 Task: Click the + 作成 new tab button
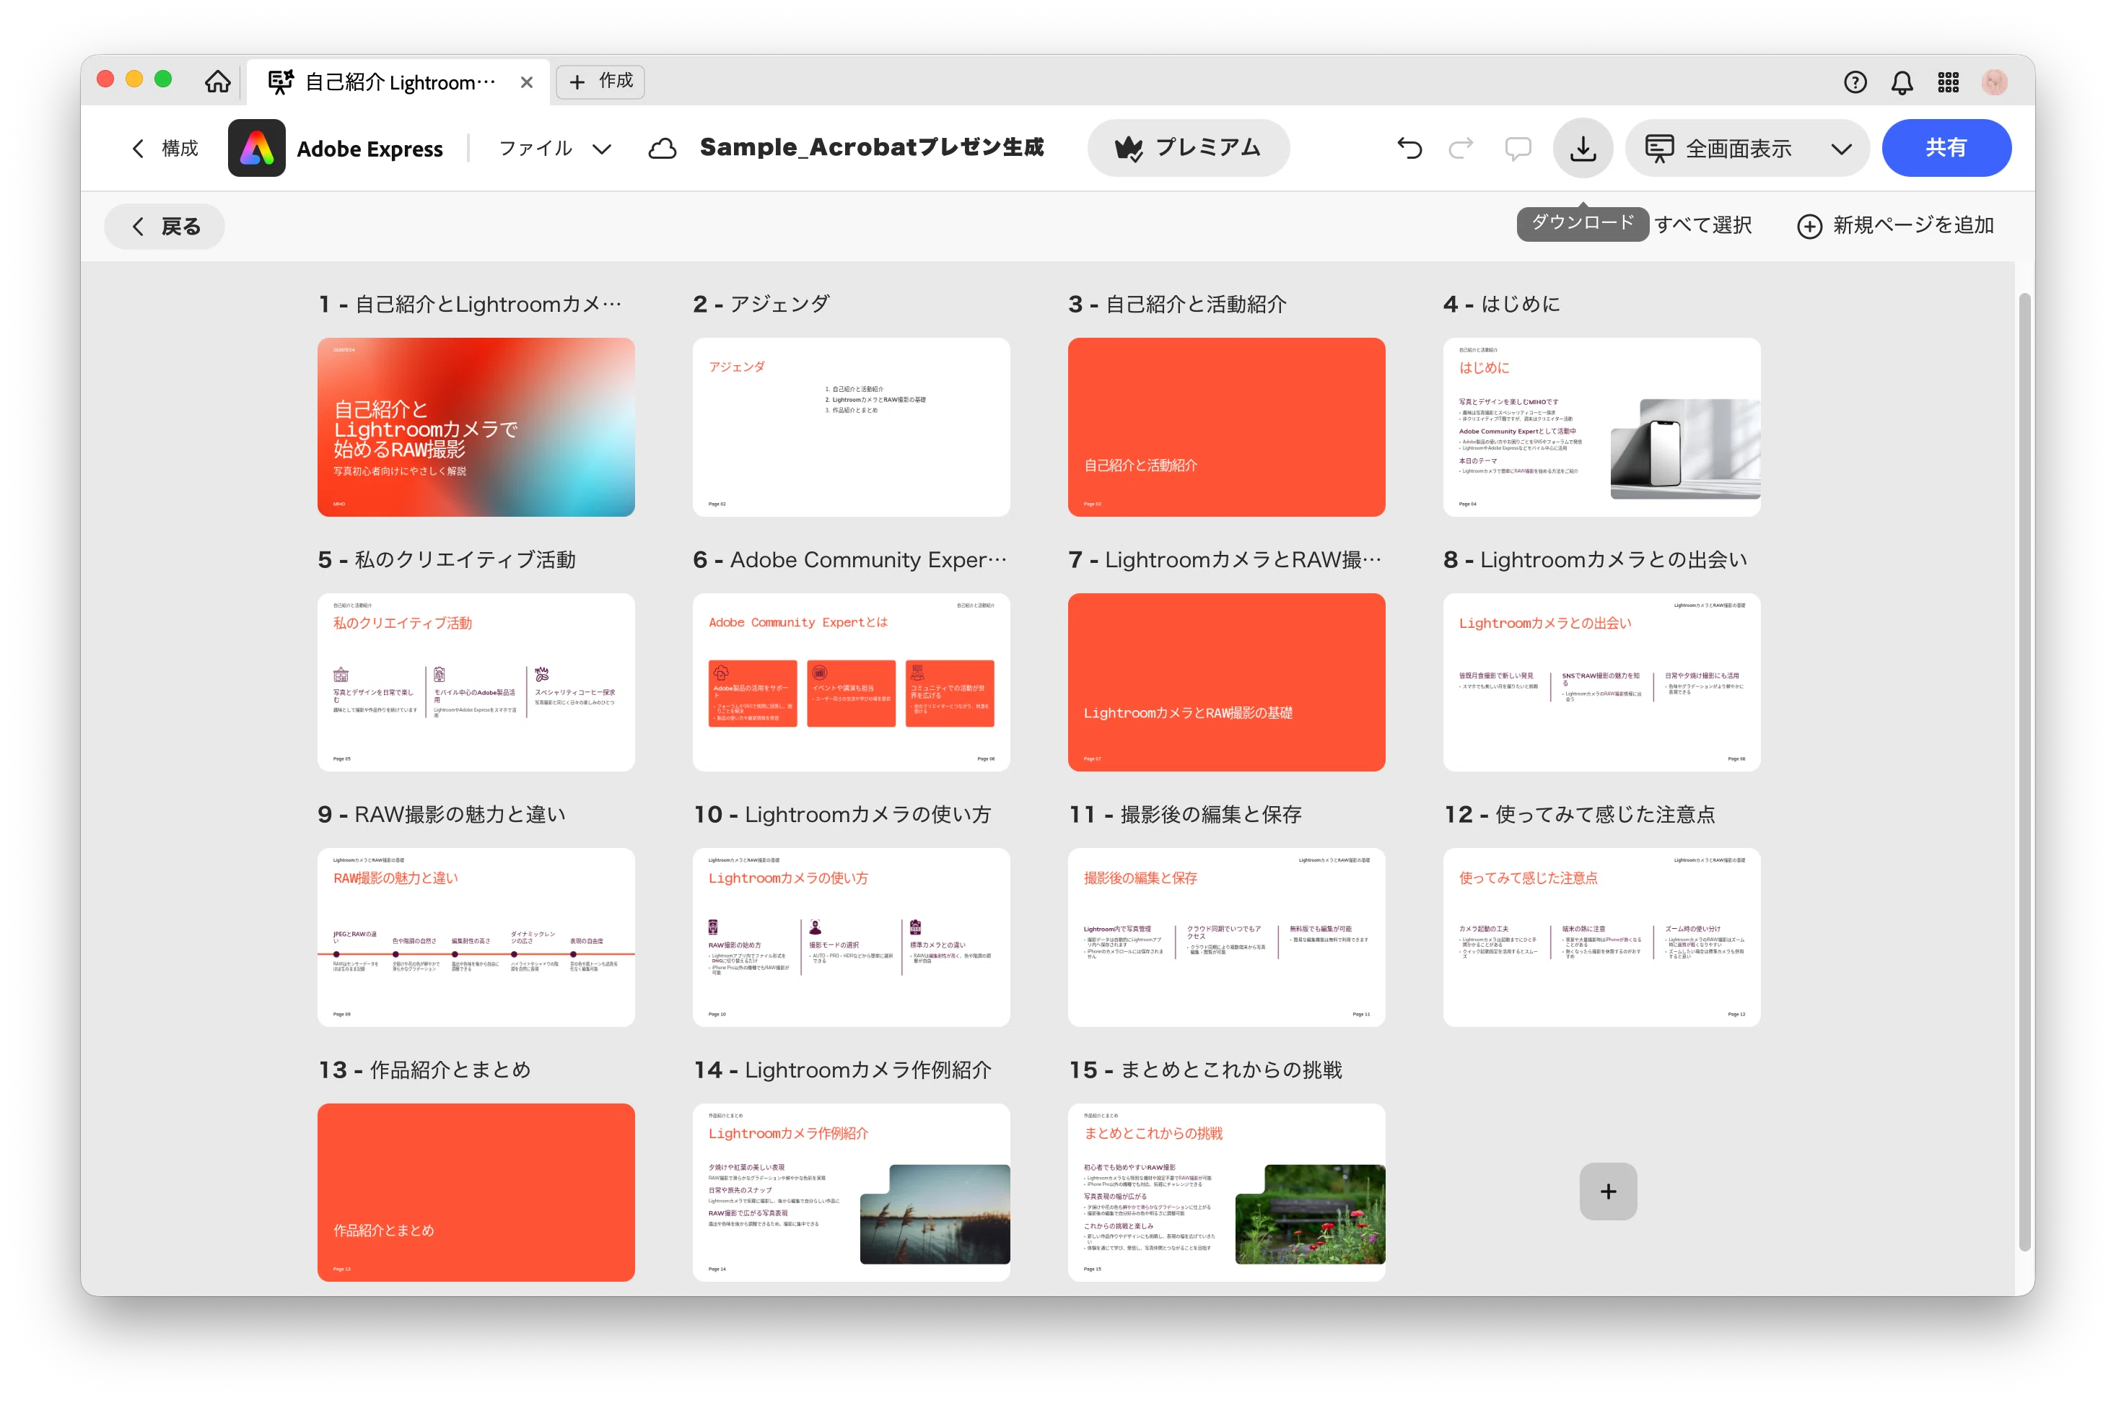tap(600, 82)
